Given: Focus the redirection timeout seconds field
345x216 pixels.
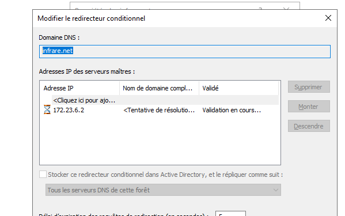Looking at the screenshot, I should pos(230,214).
